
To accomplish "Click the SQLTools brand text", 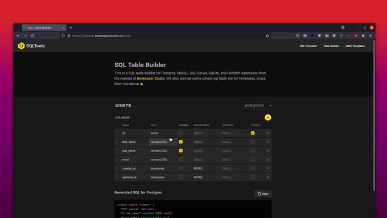I will point(35,46).
